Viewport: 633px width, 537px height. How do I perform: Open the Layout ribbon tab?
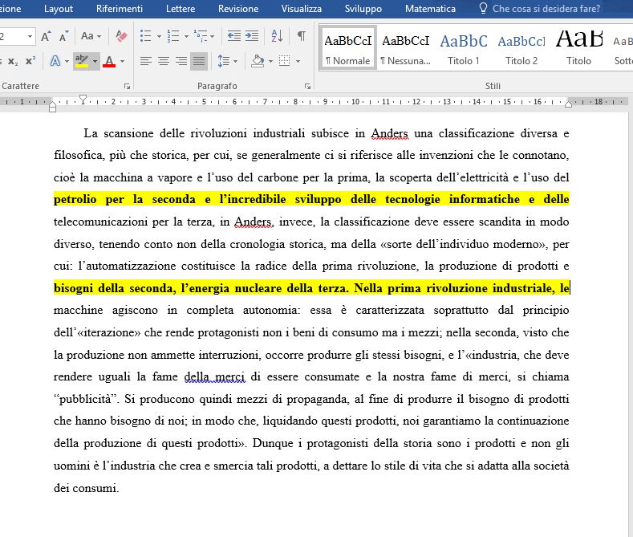(x=59, y=9)
